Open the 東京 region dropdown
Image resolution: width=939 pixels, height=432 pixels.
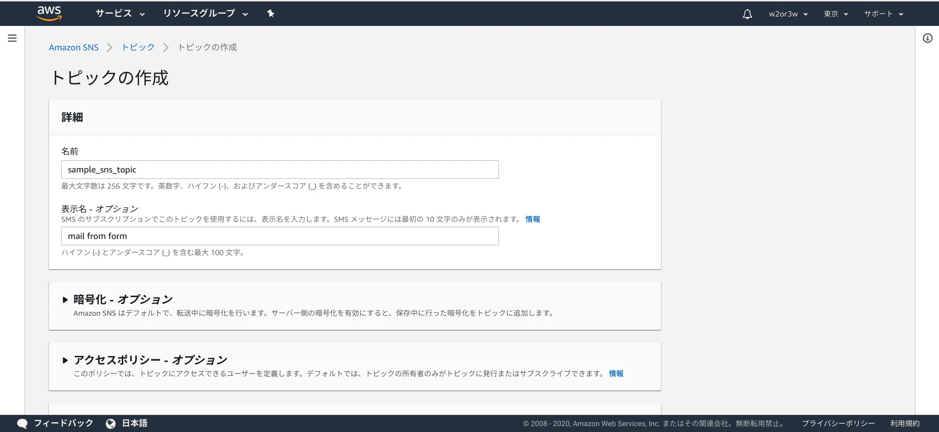point(836,14)
